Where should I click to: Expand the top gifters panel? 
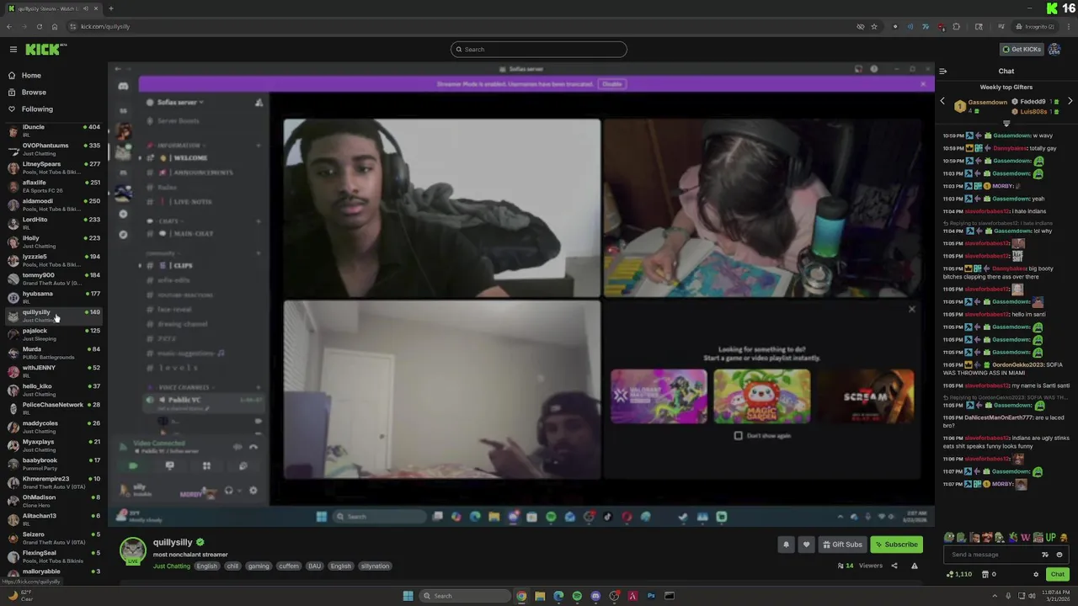coord(1006,123)
